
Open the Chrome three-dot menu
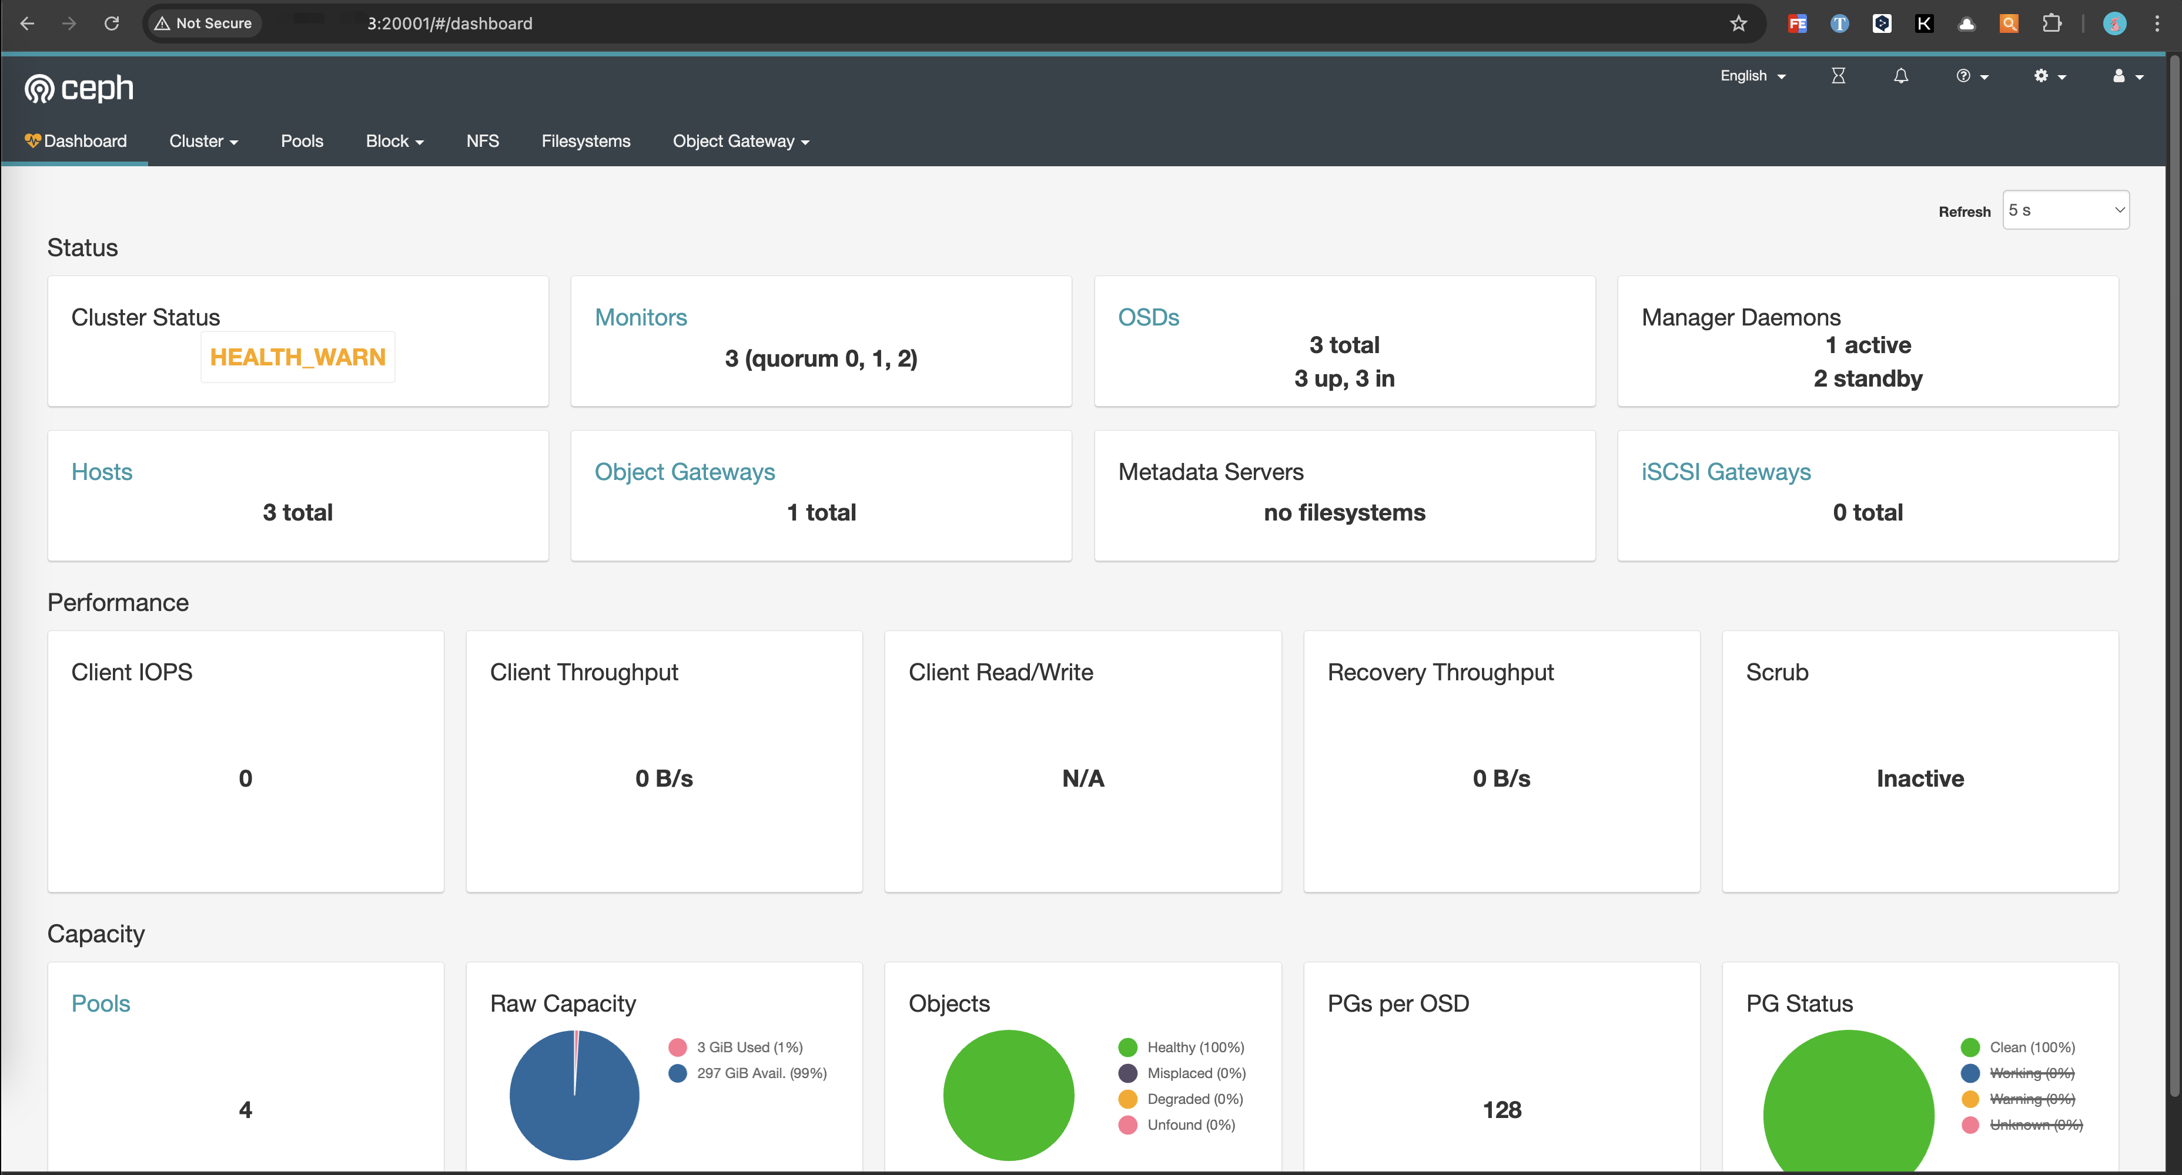click(x=2157, y=23)
